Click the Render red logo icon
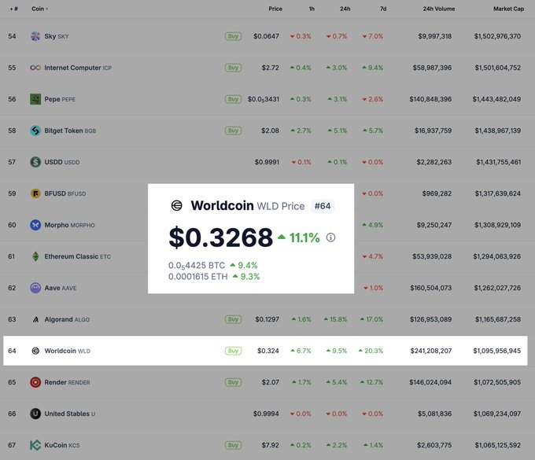Screen dimensions: 535x460 [35, 382]
